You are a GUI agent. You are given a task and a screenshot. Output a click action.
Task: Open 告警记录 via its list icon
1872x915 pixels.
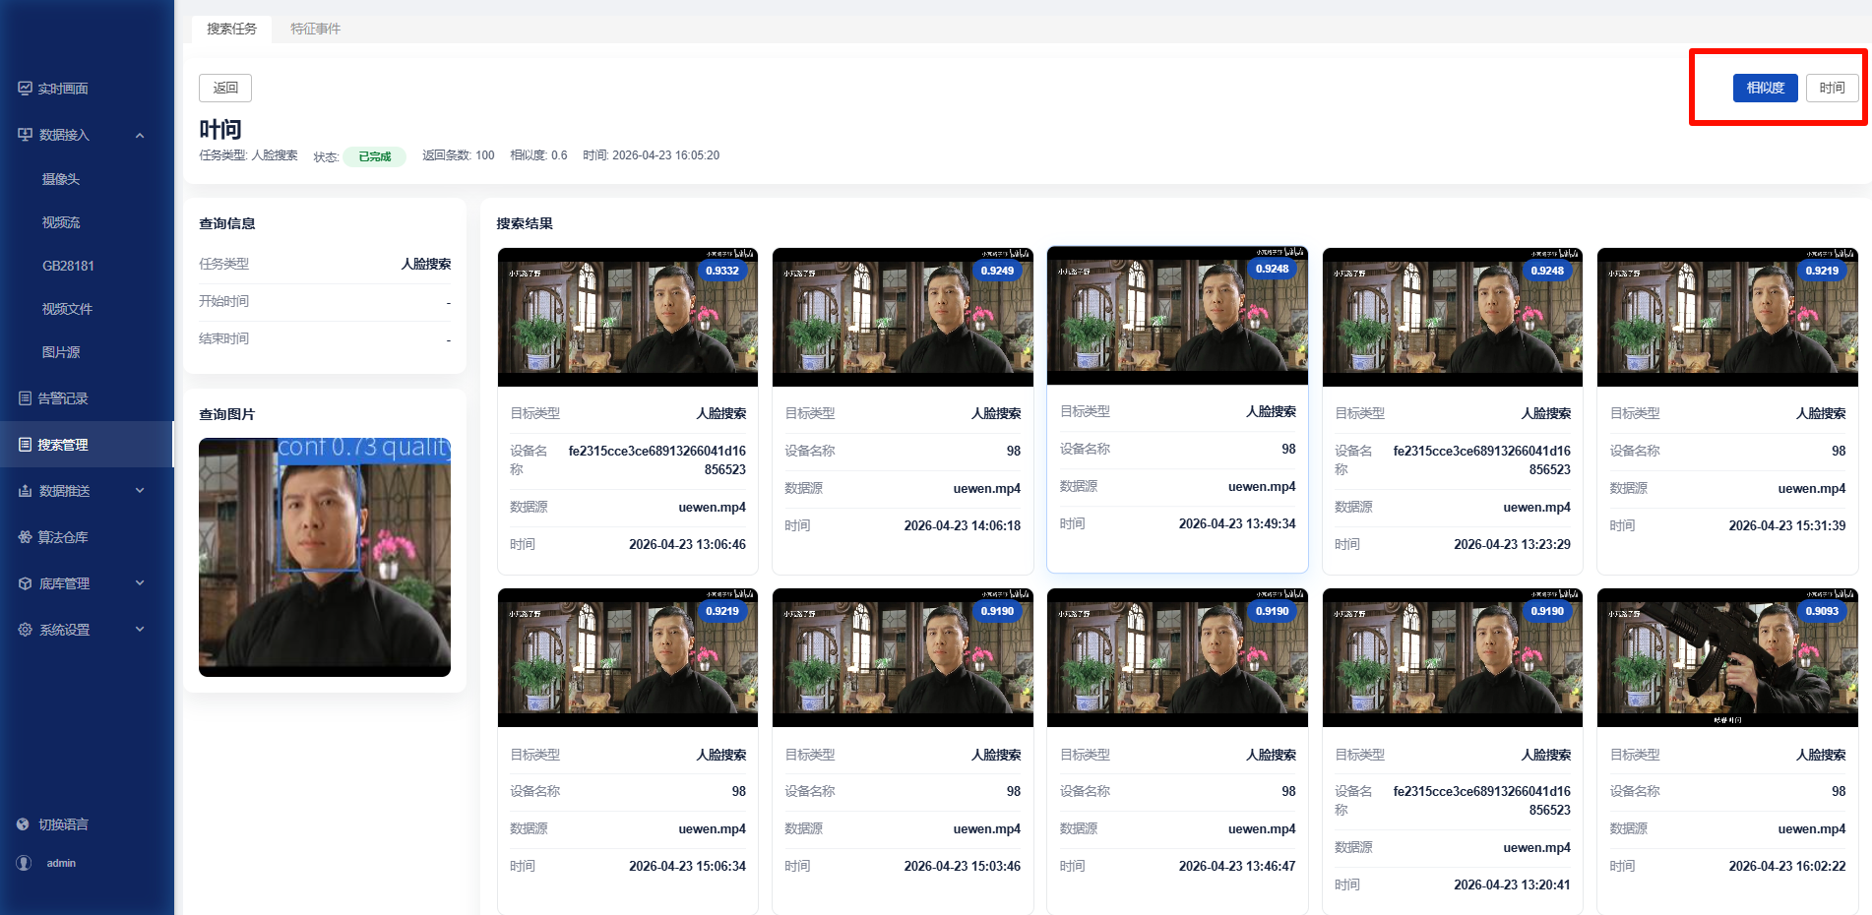click(x=25, y=398)
